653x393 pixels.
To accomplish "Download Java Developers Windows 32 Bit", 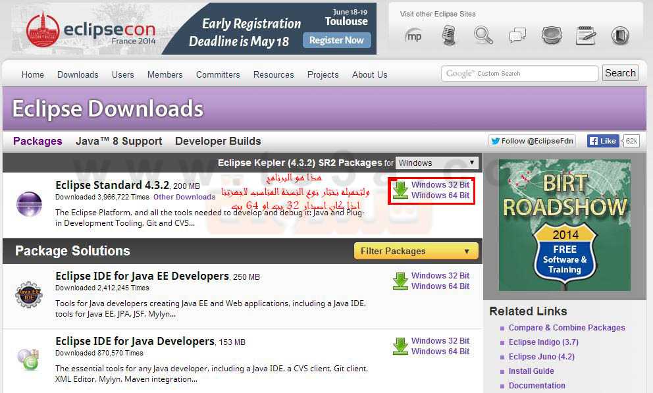I will pyautogui.click(x=440, y=340).
